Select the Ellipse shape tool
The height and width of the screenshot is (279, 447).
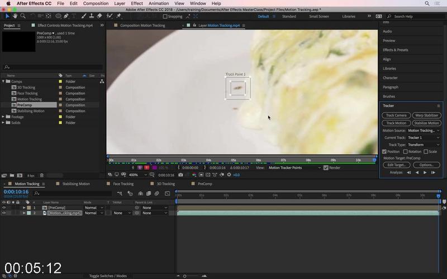pos(59,16)
